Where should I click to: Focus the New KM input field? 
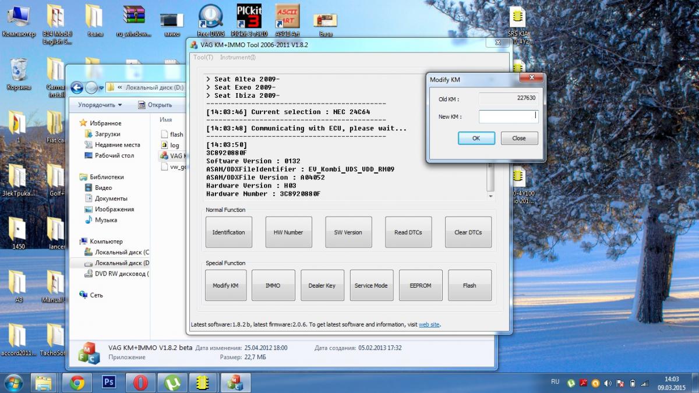[x=509, y=116]
